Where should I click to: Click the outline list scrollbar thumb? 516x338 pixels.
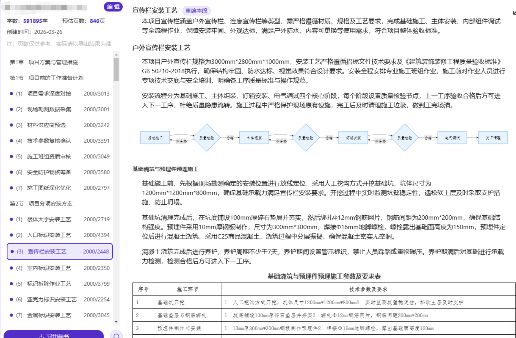[x=116, y=69]
